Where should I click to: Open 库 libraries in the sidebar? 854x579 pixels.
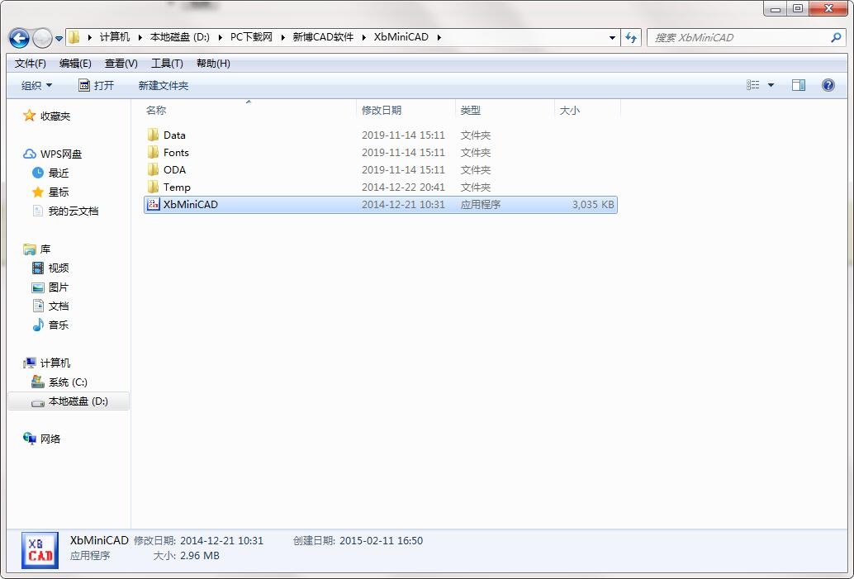coord(45,249)
